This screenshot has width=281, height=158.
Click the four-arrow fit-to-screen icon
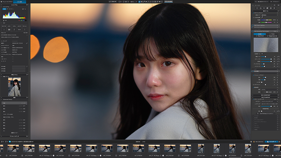pos(126,2)
